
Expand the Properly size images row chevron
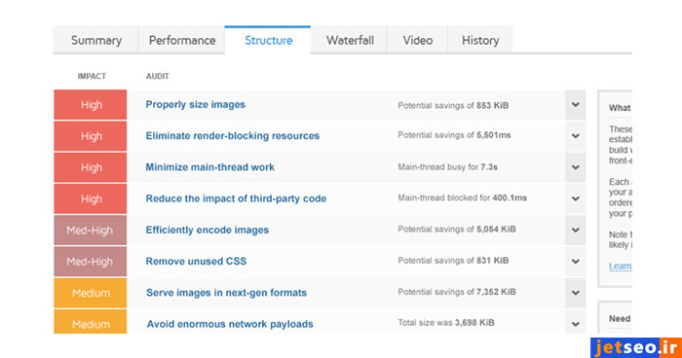576,105
